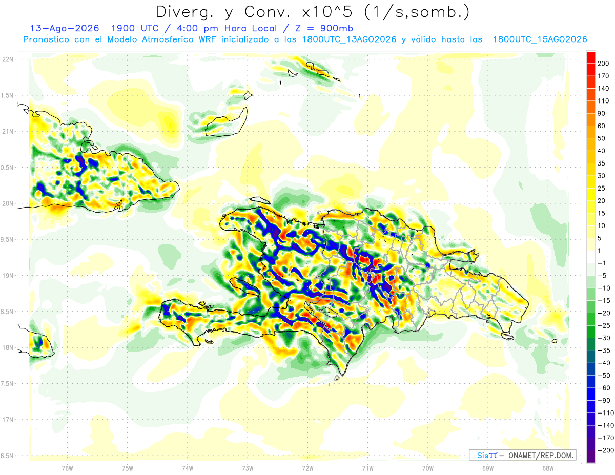Click the colorbar value 140
The height and width of the screenshot is (475, 615).
[603, 89]
